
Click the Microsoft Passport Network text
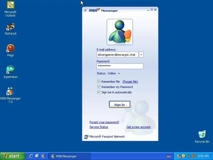107,137
